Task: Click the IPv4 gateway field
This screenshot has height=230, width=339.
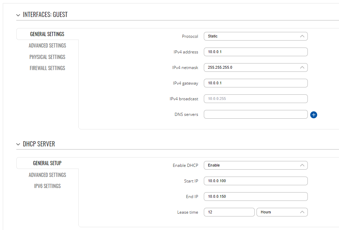Action: pos(255,83)
